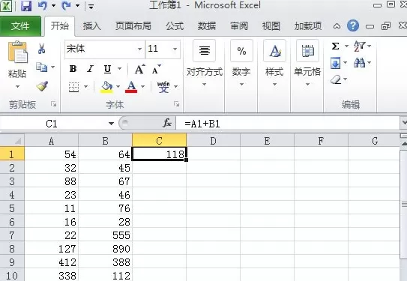Viewport: 407px width, 281px height.
Task: Toggle Underline formatting
Action: point(107,69)
